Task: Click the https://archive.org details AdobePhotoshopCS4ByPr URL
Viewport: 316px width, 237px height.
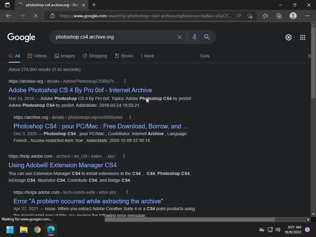Action: [x=63, y=81]
